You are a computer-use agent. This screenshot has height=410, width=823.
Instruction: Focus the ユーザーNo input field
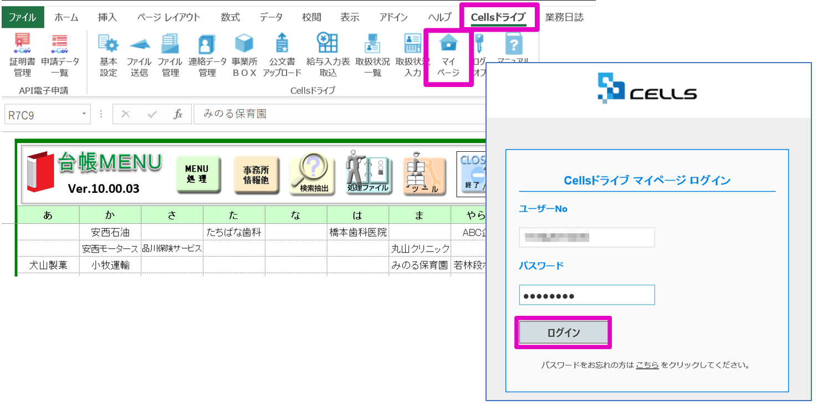click(x=587, y=237)
